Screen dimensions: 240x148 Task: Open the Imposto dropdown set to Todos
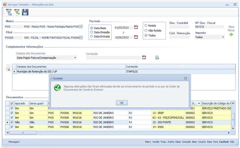pyautogui.click(x=223, y=37)
